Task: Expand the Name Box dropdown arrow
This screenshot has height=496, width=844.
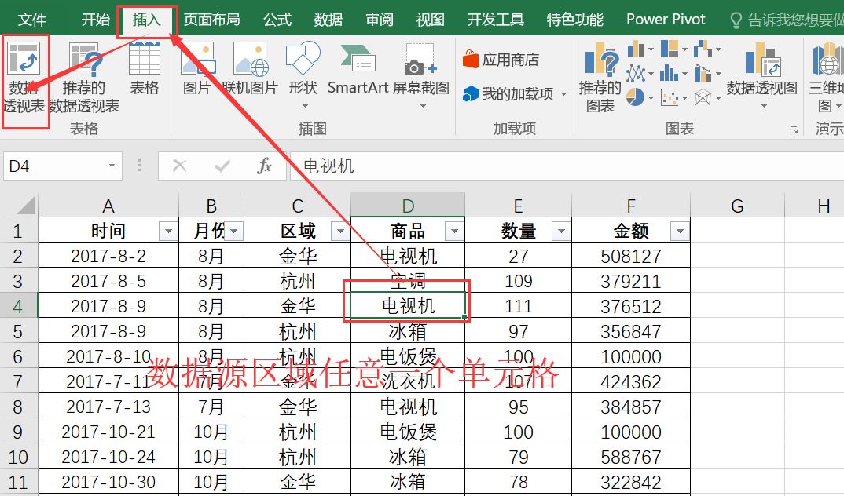Action: tap(112, 166)
